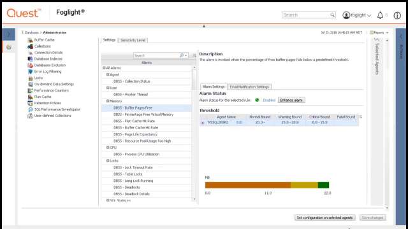Click the SQL Performance Investigator icon
Screen dimensions: 408x229
pyautogui.click(x=30, y=109)
